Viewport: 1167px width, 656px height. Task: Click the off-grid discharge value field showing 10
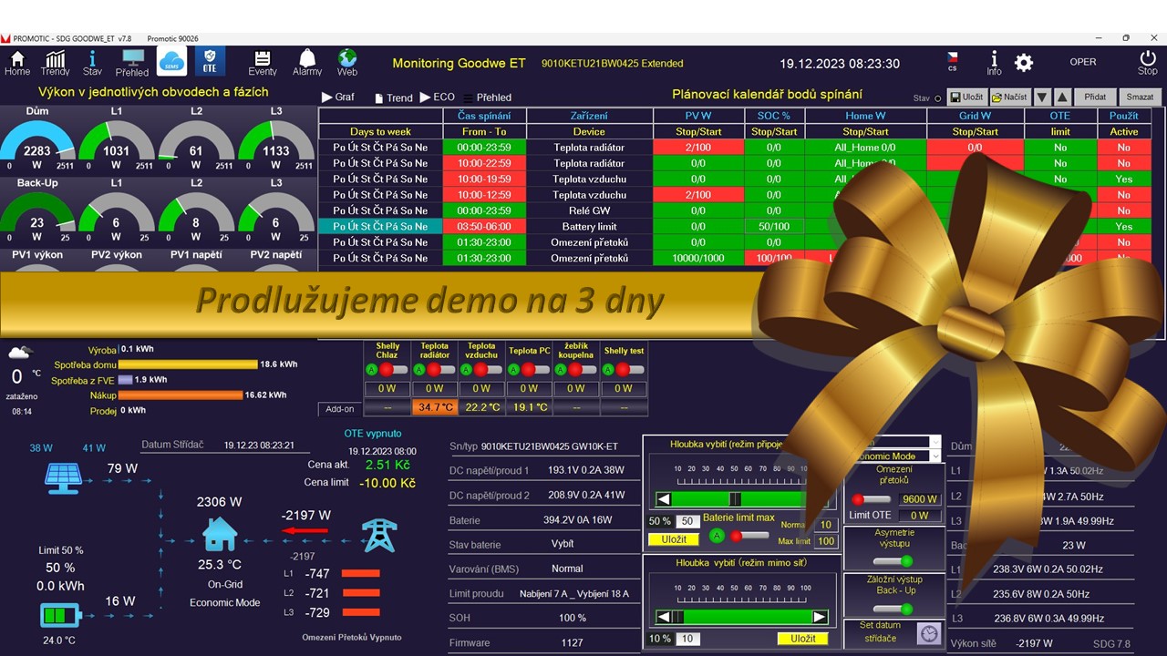click(688, 639)
